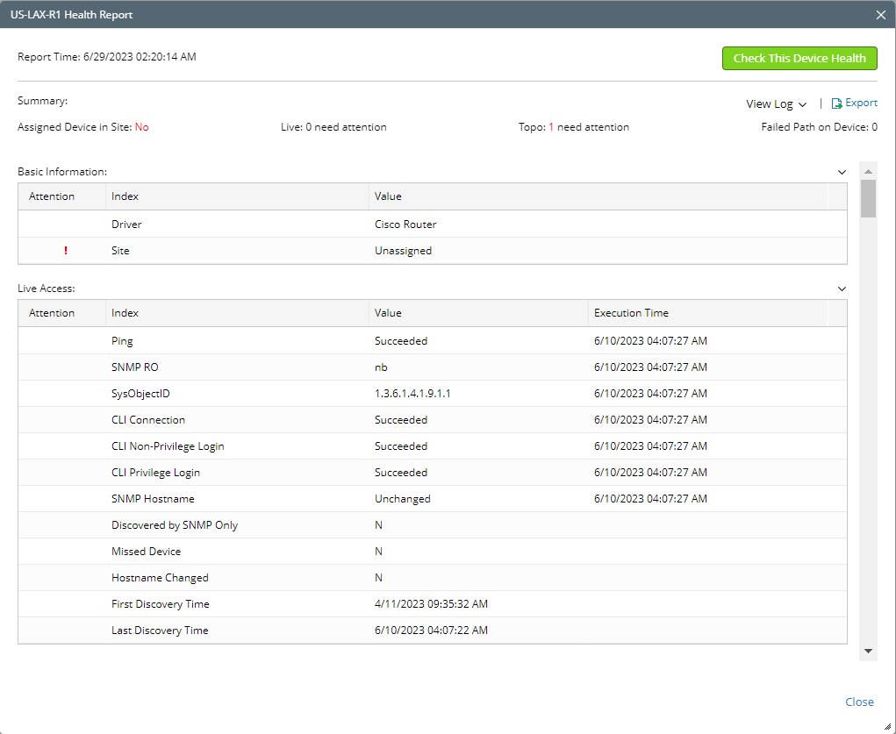Collapse the Live Access section
The image size is (896, 734).
point(842,289)
